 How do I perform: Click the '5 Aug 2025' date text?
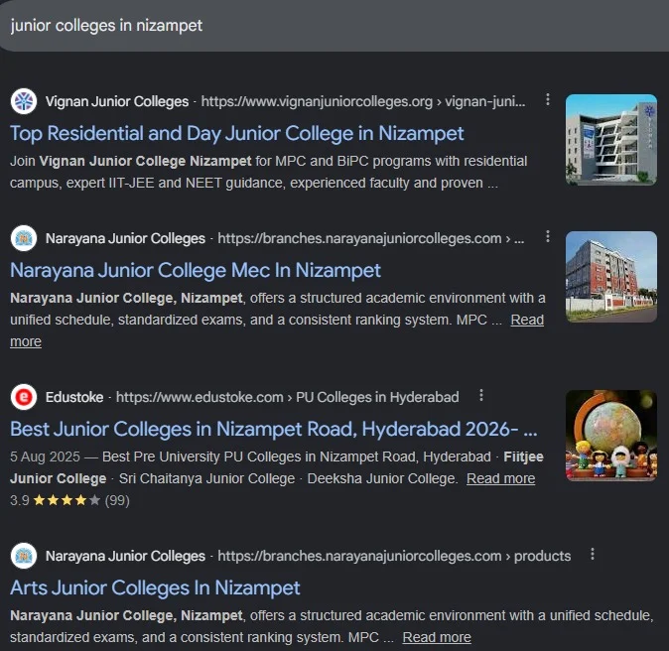[45, 456]
